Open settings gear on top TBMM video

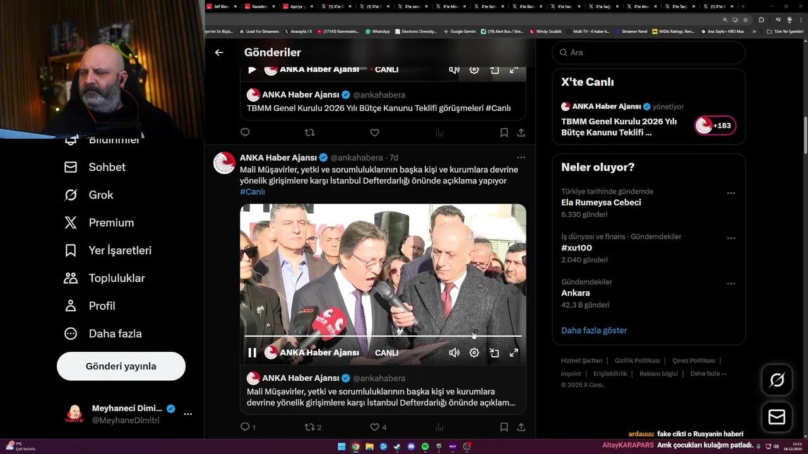[474, 69]
